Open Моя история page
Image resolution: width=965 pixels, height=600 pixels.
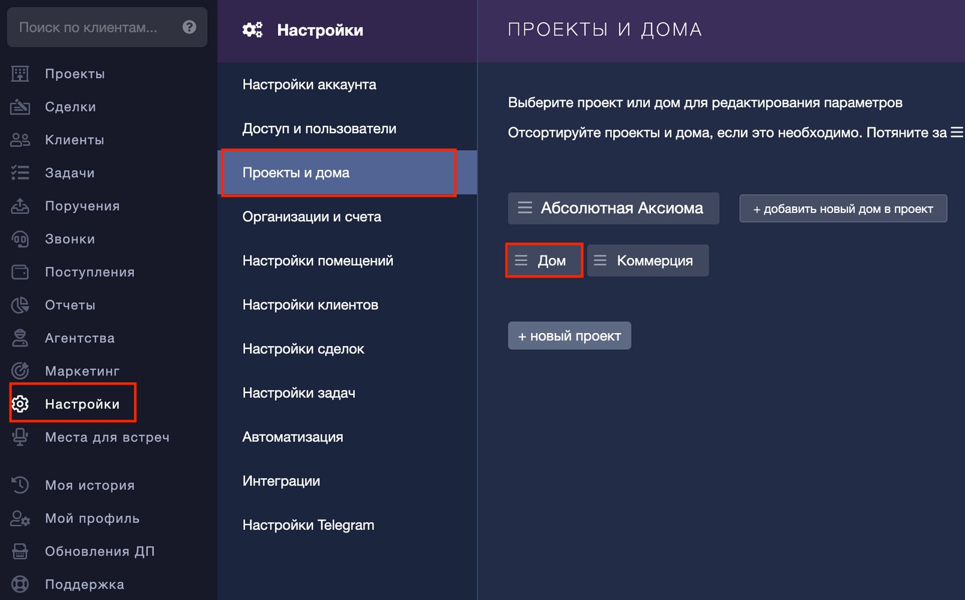point(89,485)
